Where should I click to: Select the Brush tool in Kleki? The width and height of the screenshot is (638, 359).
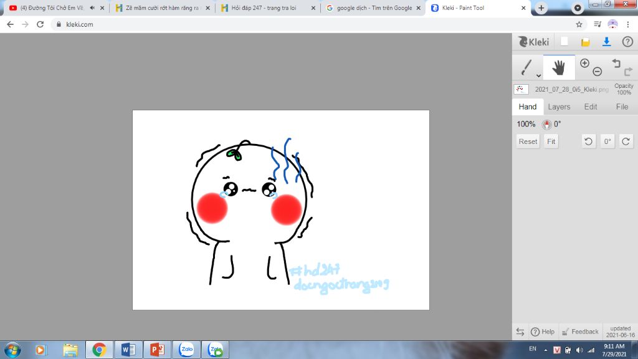pos(526,67)
